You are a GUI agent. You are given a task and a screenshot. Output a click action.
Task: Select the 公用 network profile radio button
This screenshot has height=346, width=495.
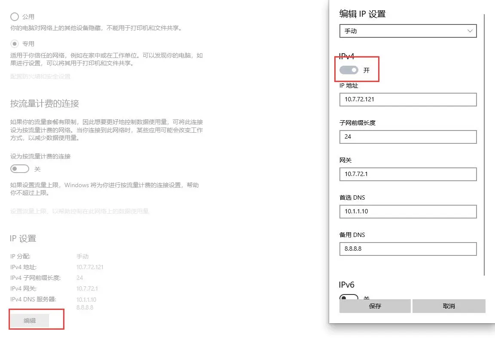coord(15,17)
